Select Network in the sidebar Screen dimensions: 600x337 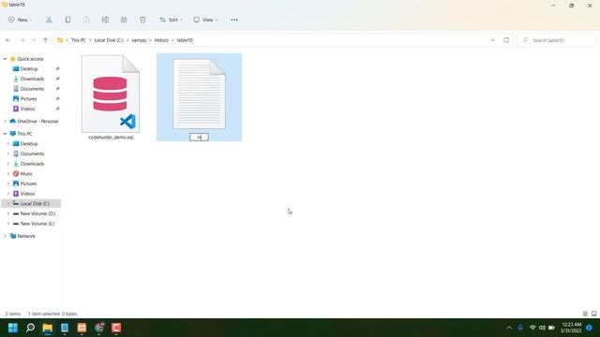pyautogui.click(x=26, y=236)
